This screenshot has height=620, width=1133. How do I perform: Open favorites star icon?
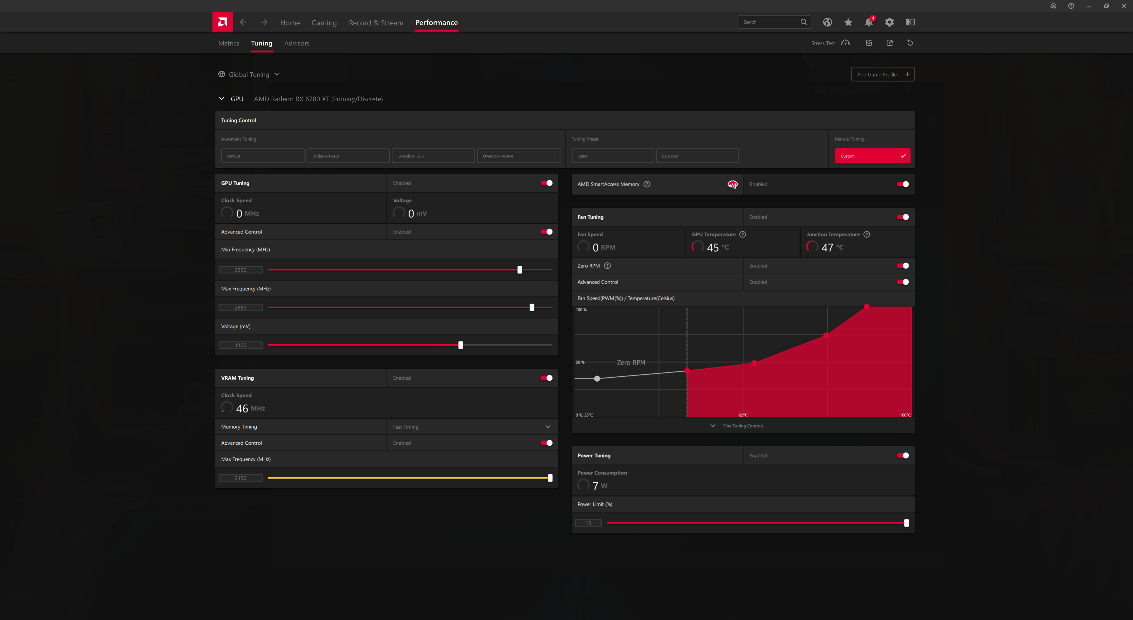pyautogui.click(x=848, y=22)
